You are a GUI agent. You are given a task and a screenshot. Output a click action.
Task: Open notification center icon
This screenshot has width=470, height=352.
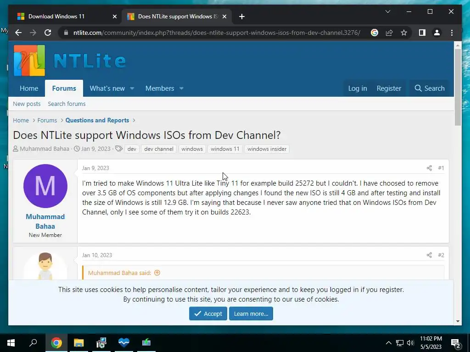(x=456, y=344)
